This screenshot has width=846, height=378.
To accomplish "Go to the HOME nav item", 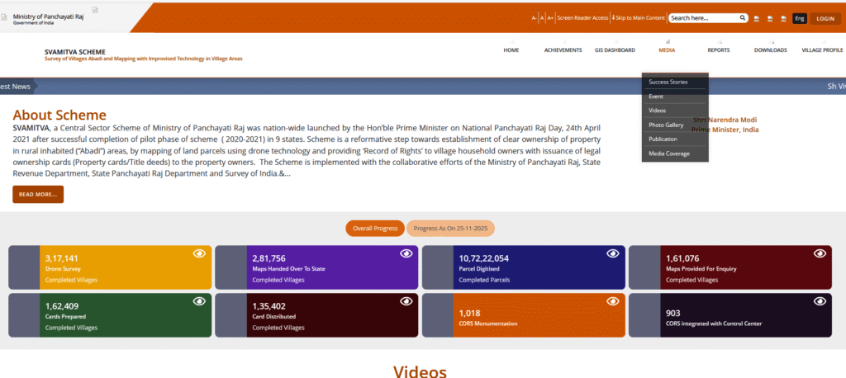I will tap(511, 50).
